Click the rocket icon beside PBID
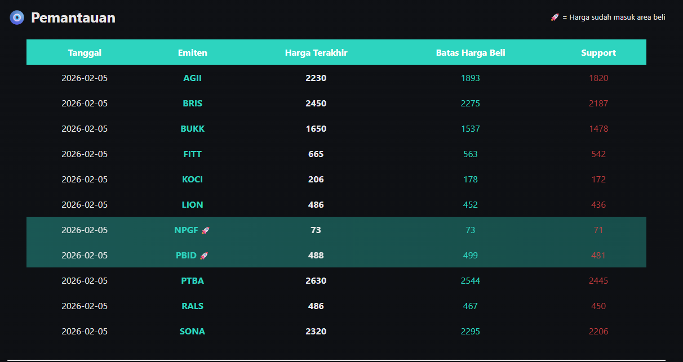The image size is (683, 362). point(204,256)
